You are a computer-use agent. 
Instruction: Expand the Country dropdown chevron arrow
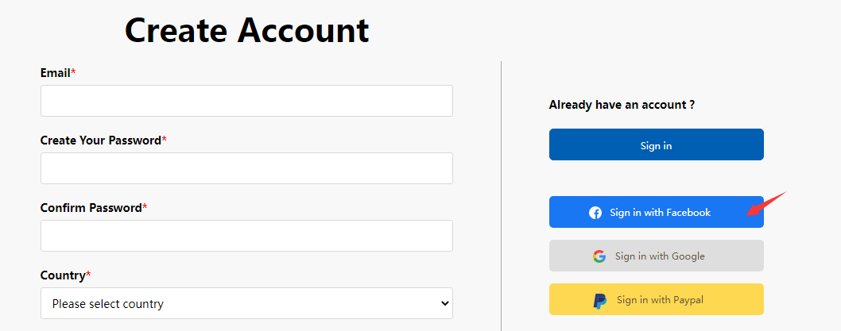click(x=444, y=304)
